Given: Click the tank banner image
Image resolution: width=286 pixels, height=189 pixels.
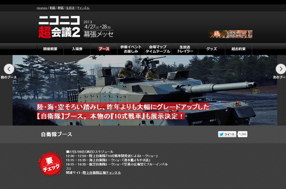Looking at the screenshot, I should 143,89.
